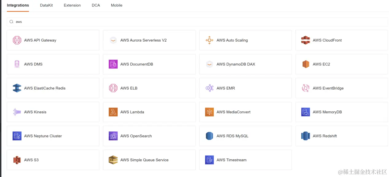Screen dimensions: 389x177
Task: Select the 'AWS EC2' label
Action: click(x=321, y=64)
